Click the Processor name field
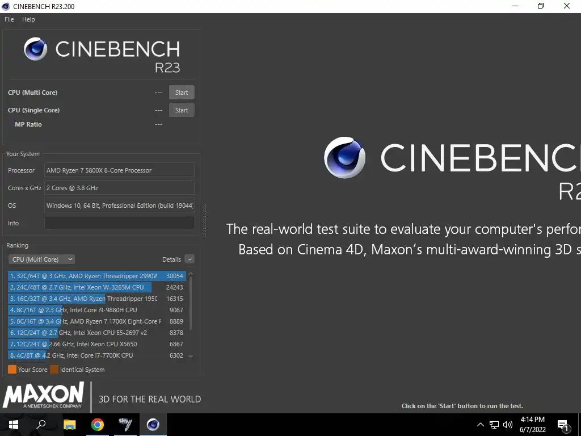The image size is (581, 436). pos(119,170)
